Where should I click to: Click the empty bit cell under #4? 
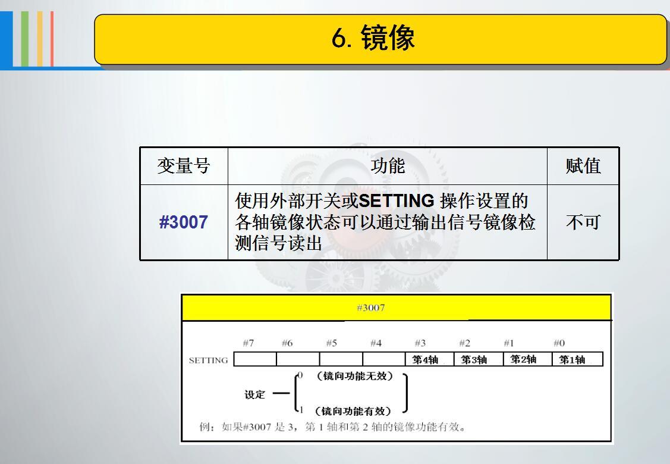click(383, 359)
